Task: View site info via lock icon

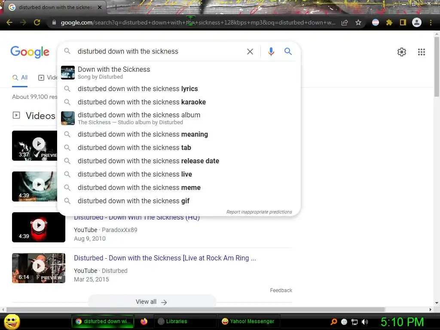Action: coord(54,22)
